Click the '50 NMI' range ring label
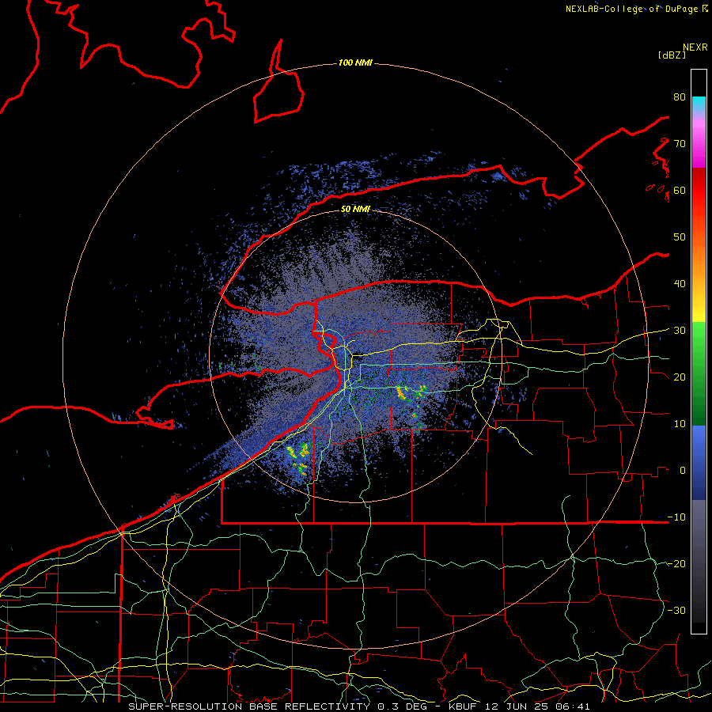Image resolution: width=712 pixels, height=712 pixels. click(x=355, y=210)
